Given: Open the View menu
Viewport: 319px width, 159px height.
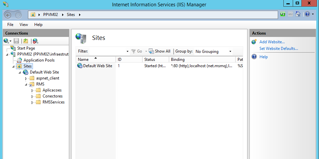Looking at the screenshot, I should [24, 25].
